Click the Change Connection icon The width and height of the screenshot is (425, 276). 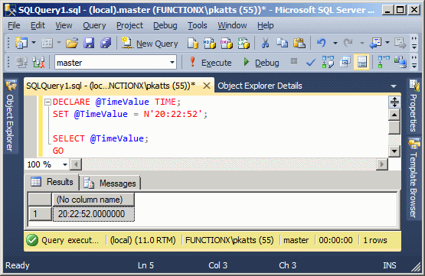[x=38, y=63]
